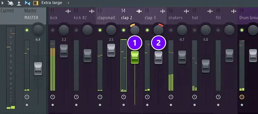Mute the clap 3 track green LED

[x=147, y=30]
